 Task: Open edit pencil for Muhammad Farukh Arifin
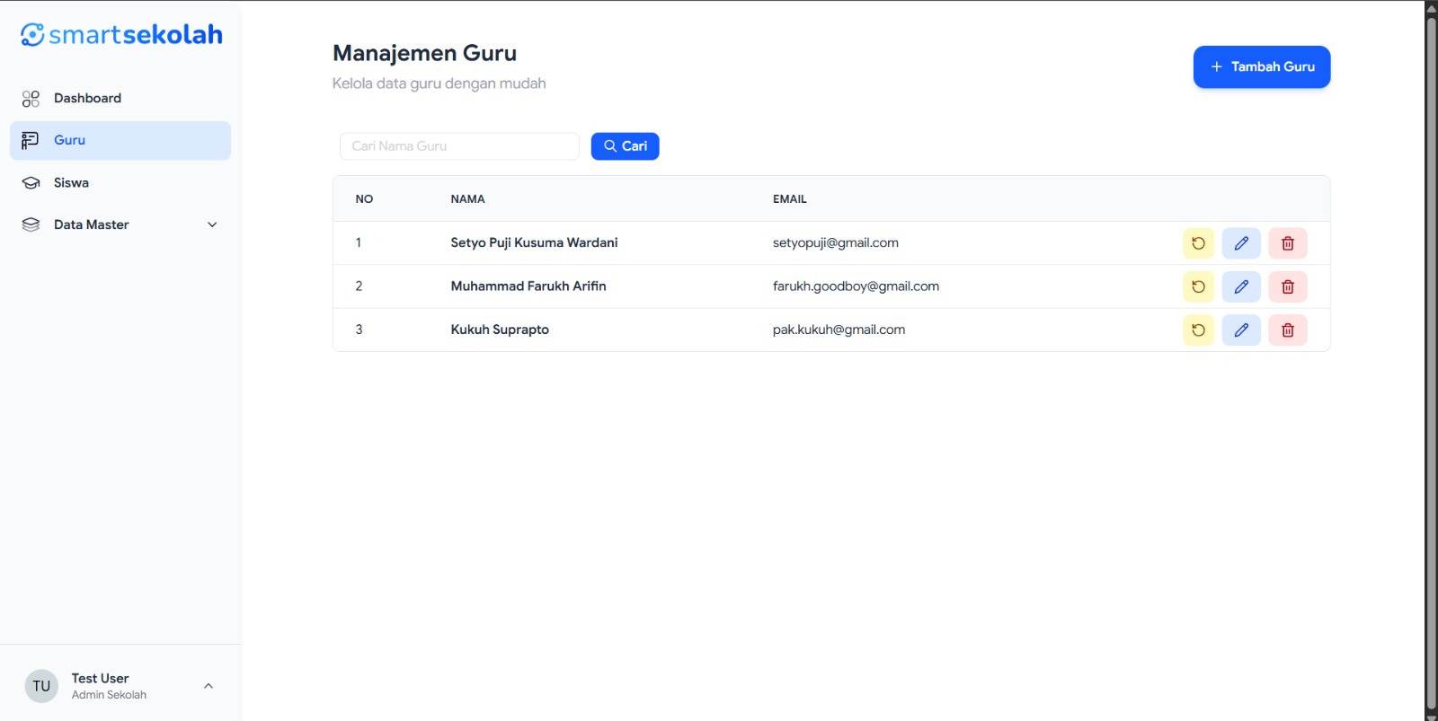click(x=1241, y=286)
